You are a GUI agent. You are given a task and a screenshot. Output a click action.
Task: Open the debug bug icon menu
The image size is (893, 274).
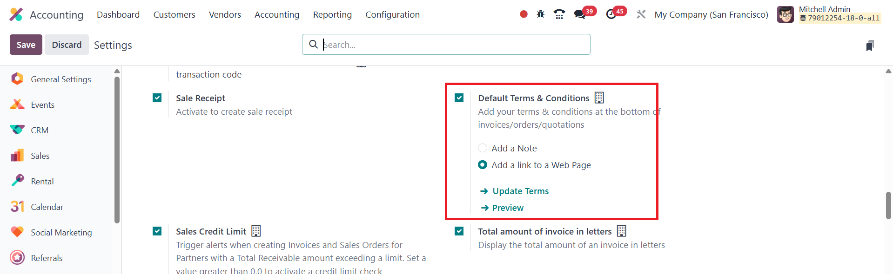coord(540,14)
